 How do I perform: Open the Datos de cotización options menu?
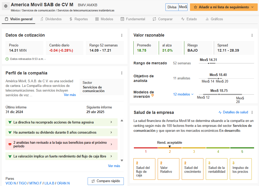coord(122,35)
